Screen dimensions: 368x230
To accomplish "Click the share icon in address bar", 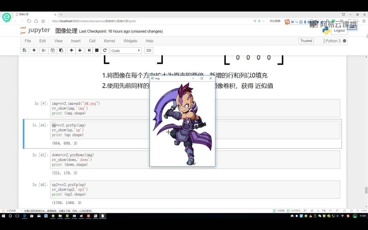I will point(255,21).
